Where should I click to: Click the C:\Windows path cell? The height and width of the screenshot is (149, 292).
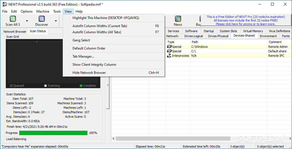[229, 47]
